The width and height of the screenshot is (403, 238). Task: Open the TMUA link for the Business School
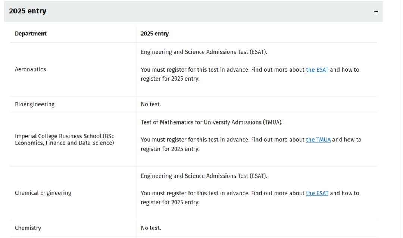coord(318,140)
